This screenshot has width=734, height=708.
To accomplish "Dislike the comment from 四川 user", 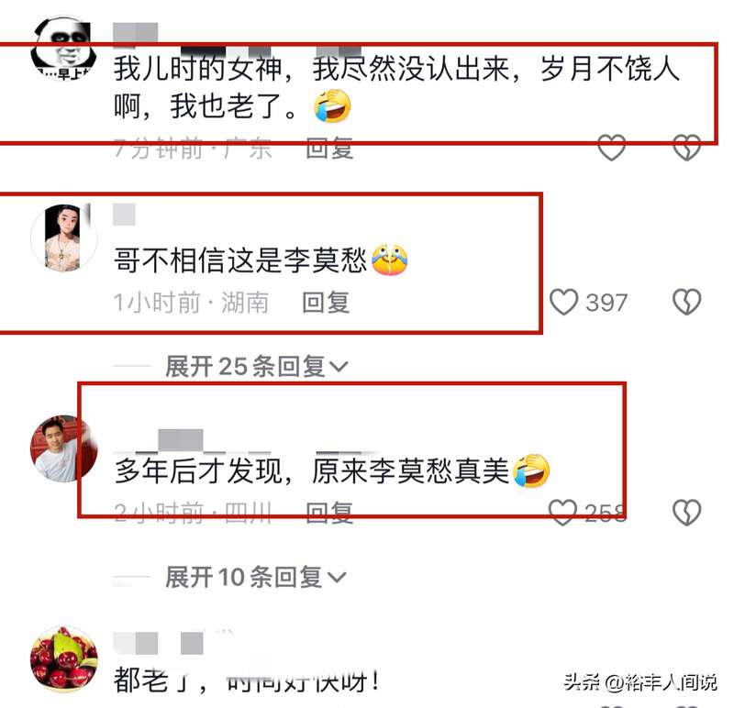I will 686,513.
